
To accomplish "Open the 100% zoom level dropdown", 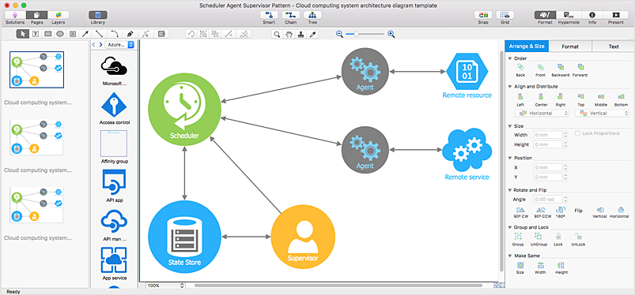I will (x=165, y=286).
